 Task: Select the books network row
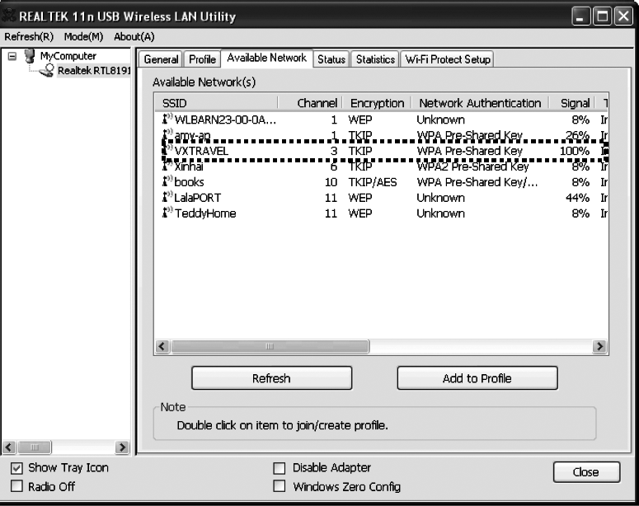(x=382, y=182)
